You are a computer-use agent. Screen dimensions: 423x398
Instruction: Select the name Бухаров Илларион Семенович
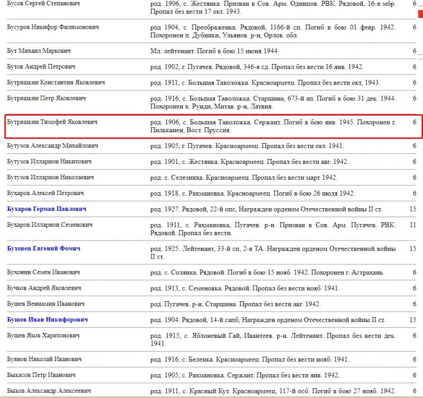pos(50,225)
